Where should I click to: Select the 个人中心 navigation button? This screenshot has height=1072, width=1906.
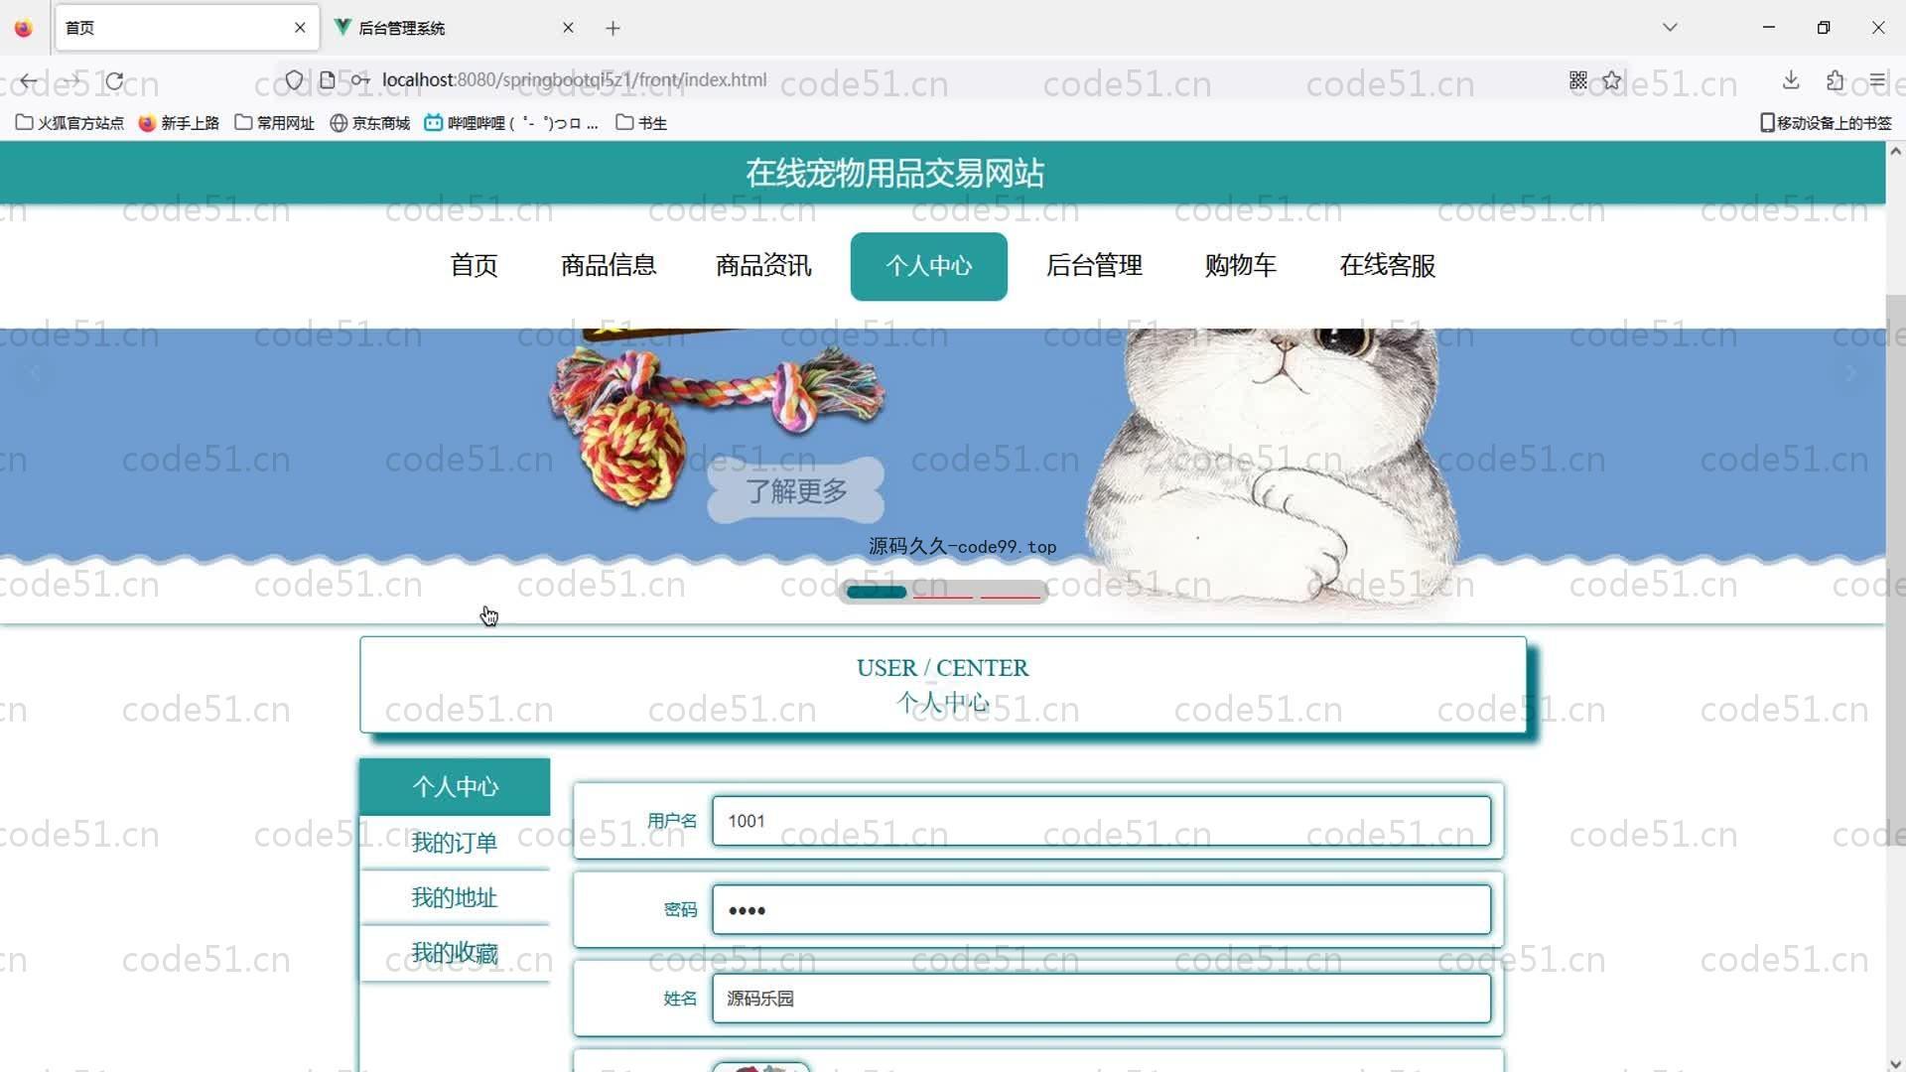click(x=929, y=266)
